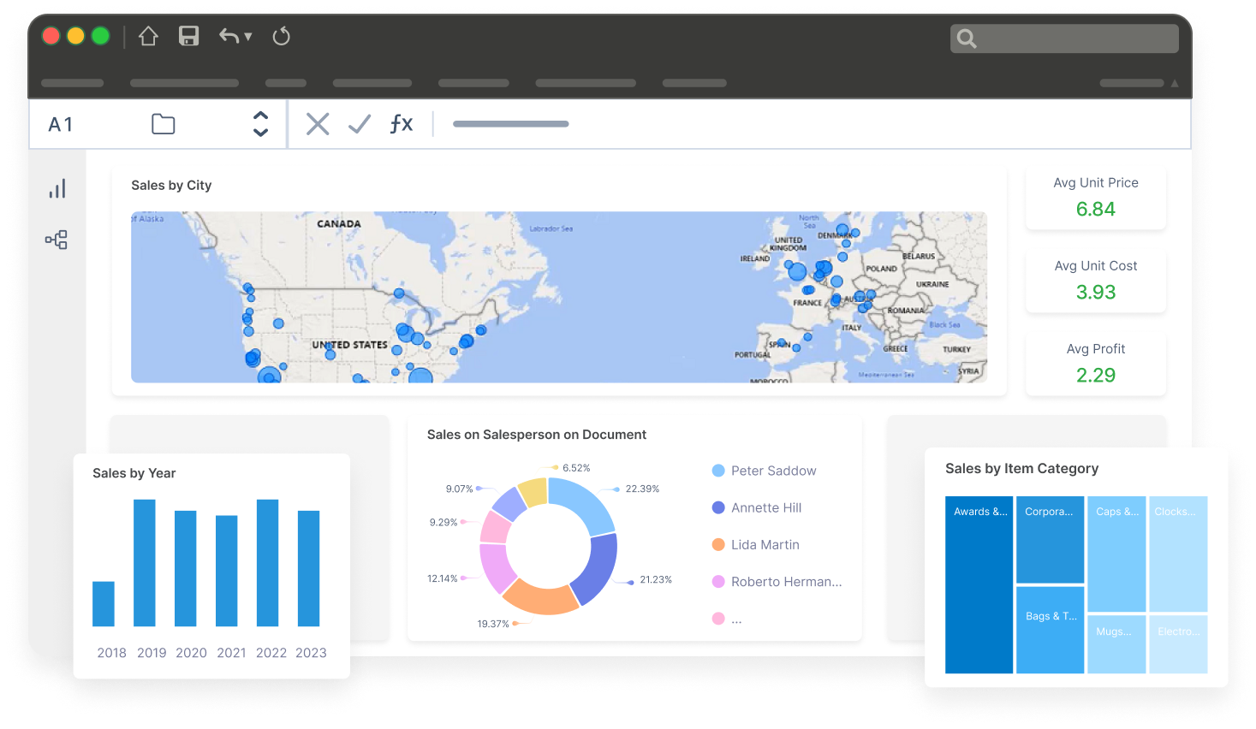Viewport: 1256px width, 729px height.
Task: Click the up/down stepper arrows
Action: tap(261, 124)
